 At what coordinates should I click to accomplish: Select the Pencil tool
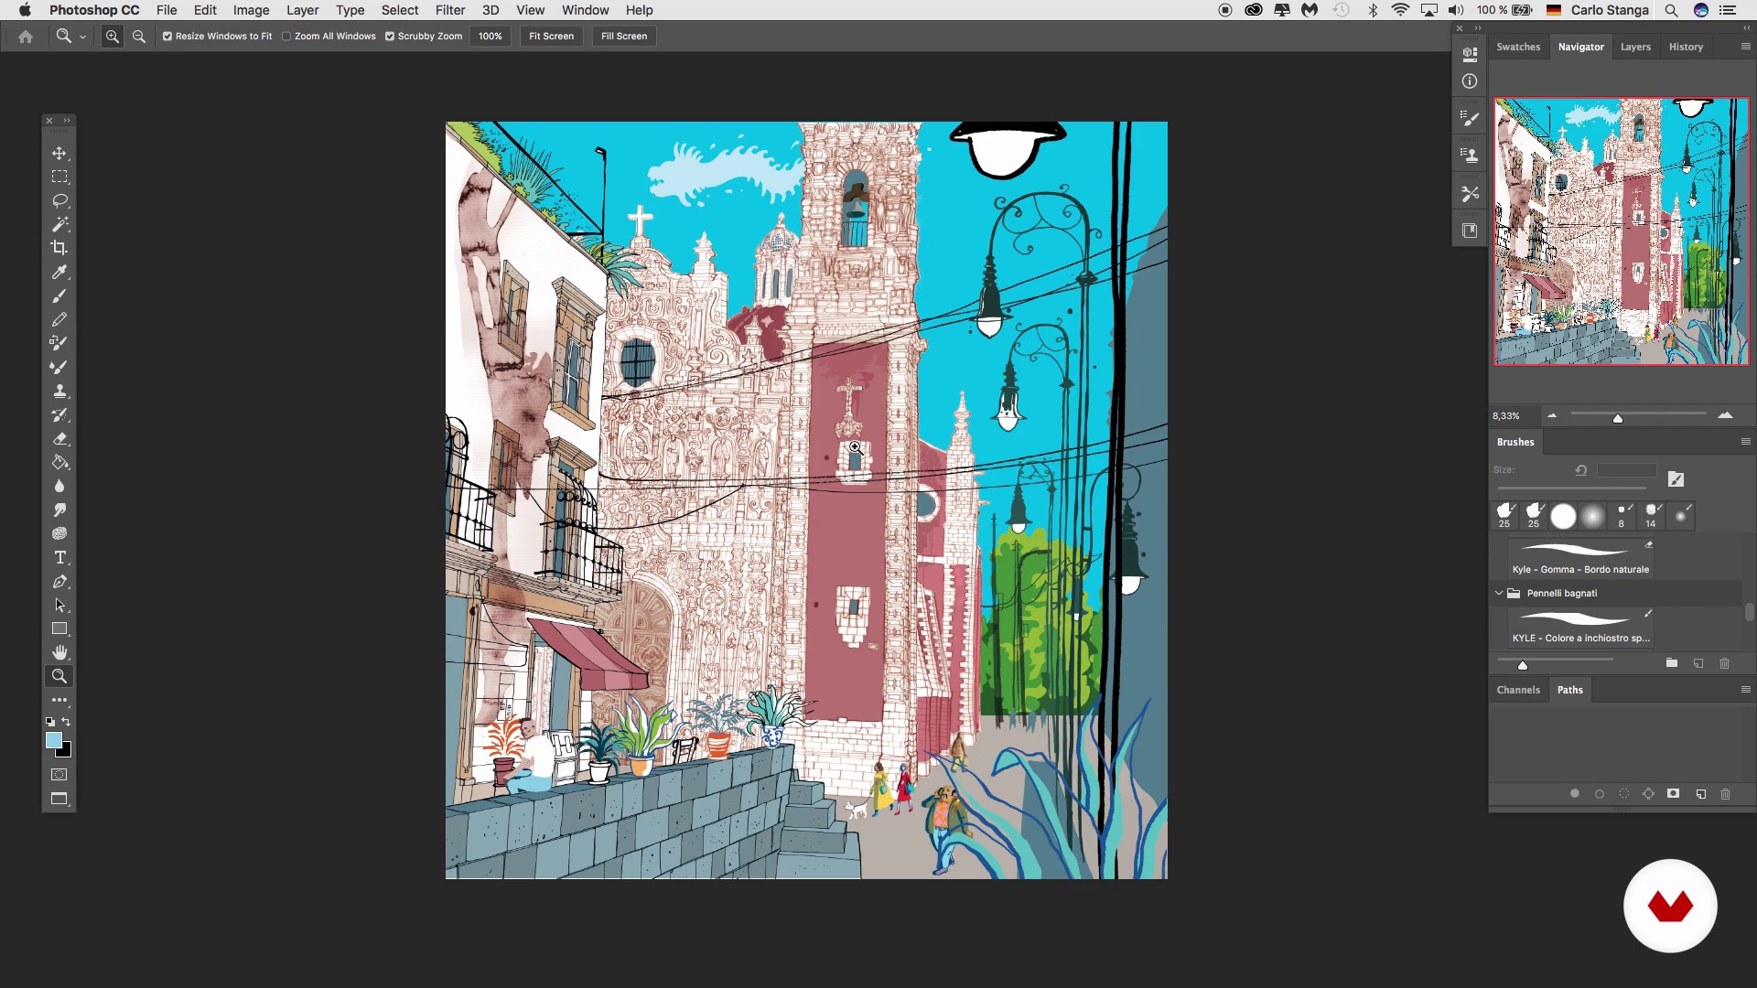[59, 319]
